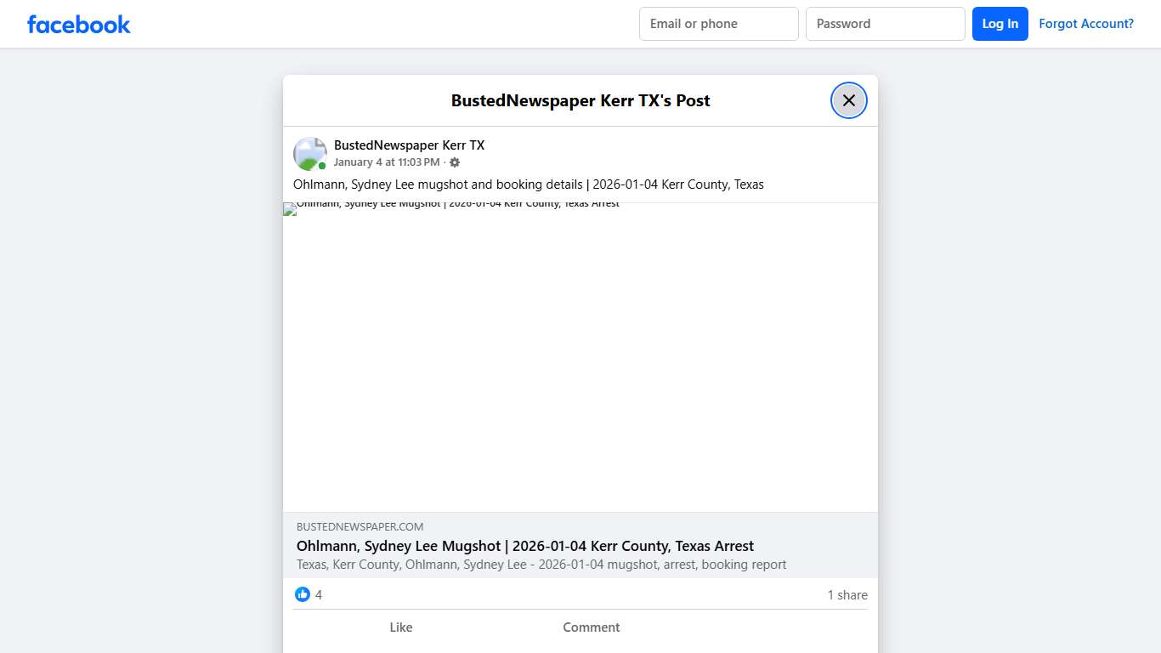1161x653 pixels.
Task: View the 4 reactions count
Action: click(x=319, y=595)
